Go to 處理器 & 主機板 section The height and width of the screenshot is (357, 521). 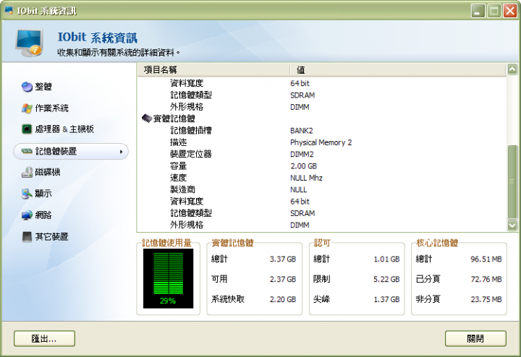[x=64, y=129]
